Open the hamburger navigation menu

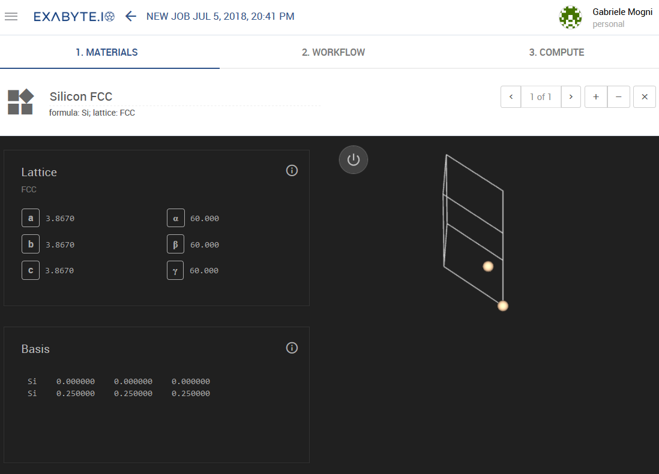click(11, 16)
